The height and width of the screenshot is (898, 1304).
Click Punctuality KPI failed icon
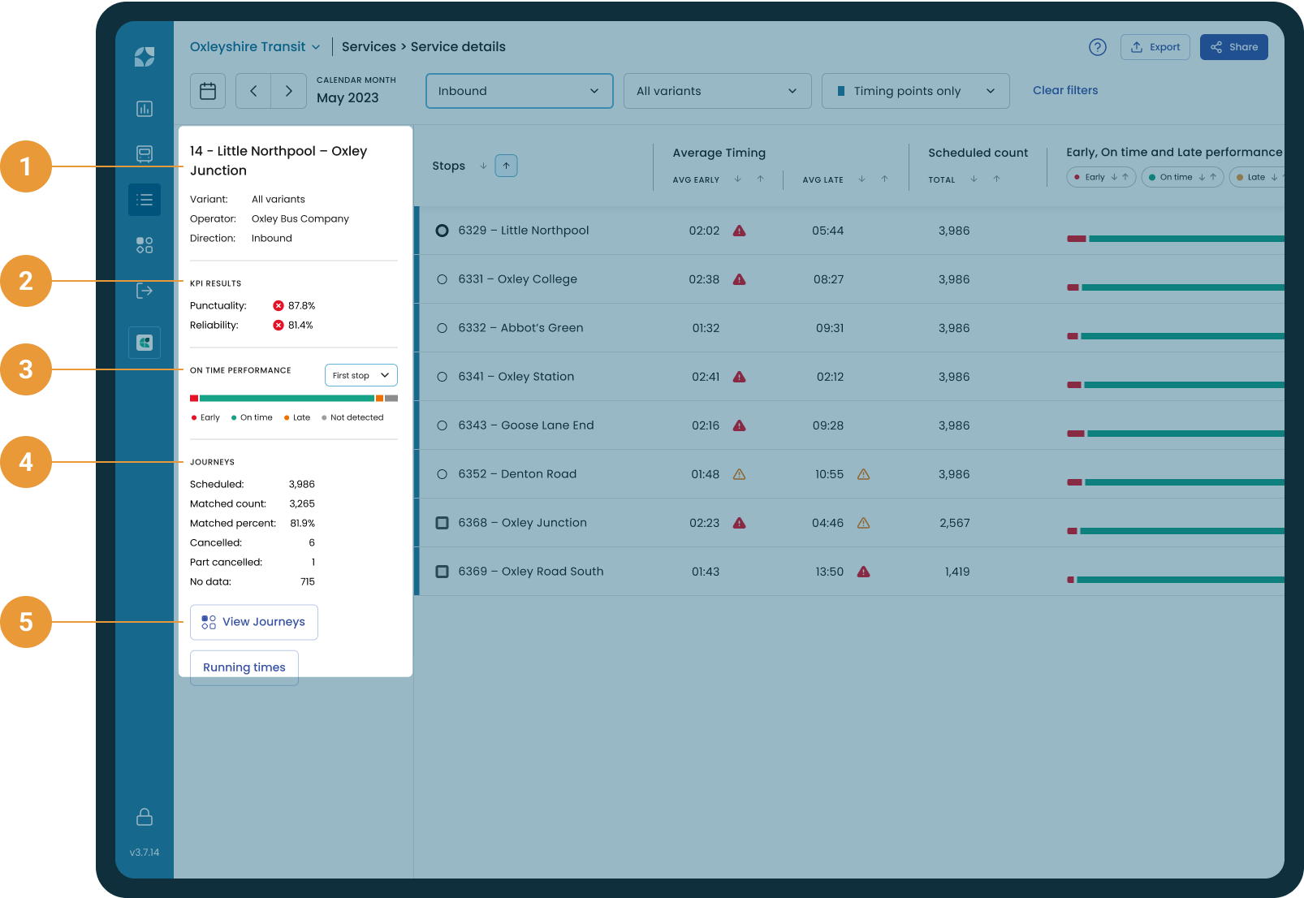click(279, 306)
